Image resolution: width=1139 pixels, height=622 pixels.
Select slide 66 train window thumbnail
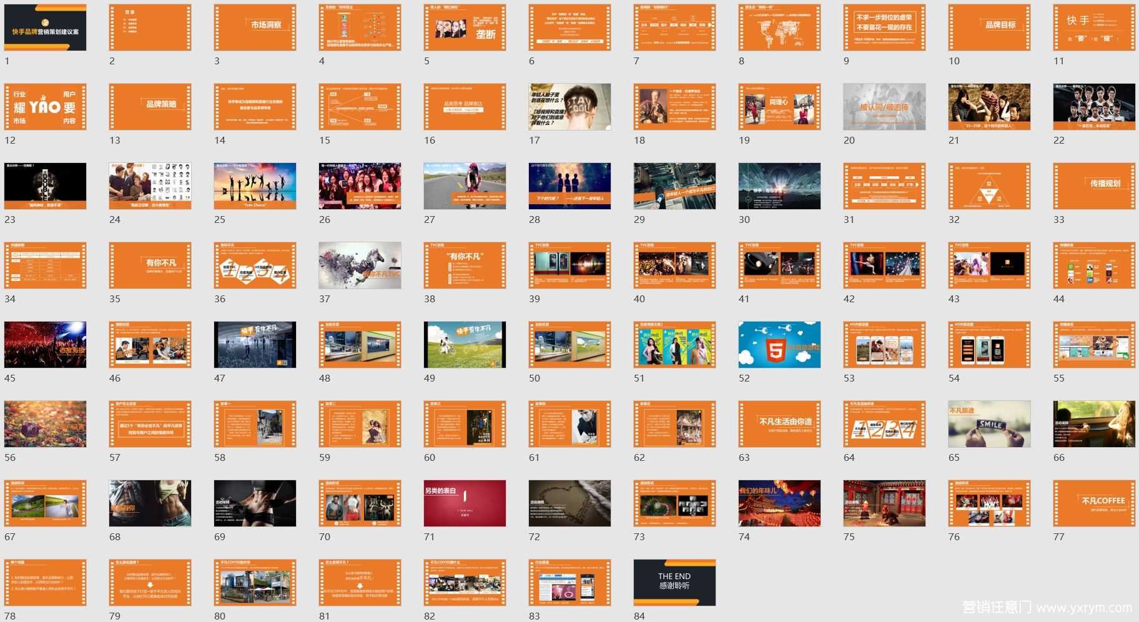tap(1094, 424)
